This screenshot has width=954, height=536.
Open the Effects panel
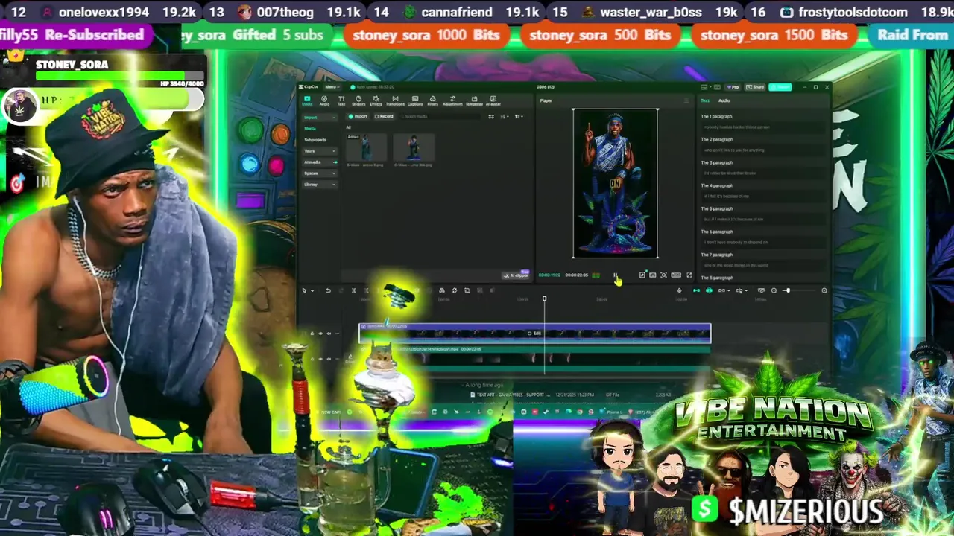376,100
